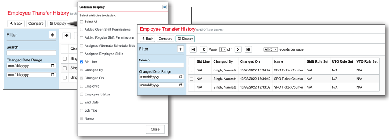Go to next page in right window
Screen dimensions: 389x140
[238, 49]
